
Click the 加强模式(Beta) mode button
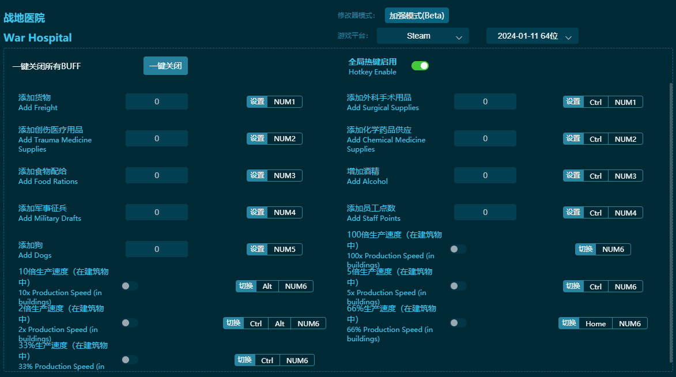coord(416,15)
